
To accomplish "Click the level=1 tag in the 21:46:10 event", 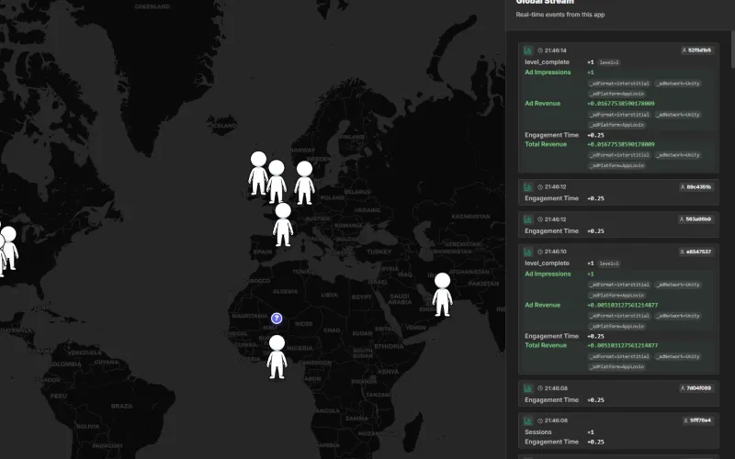I will (609, 263).
